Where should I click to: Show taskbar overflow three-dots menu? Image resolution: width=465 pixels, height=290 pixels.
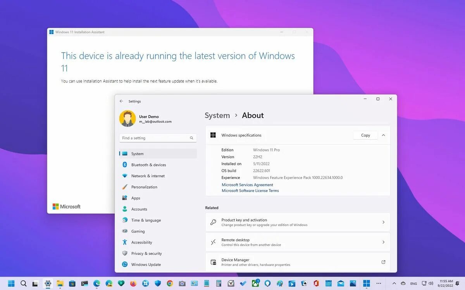click(x=379, y=283)
